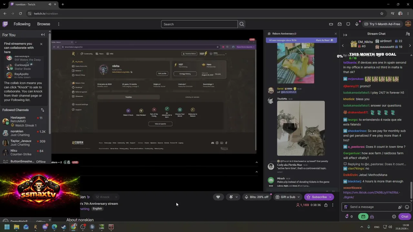Viewport: 413px width, 232px height.
Task: Open the Chrome three-dot menu
Action: pyautogui.click(x=408, y=14)
